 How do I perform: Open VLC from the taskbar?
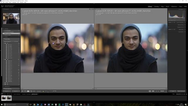click(74, 105)
